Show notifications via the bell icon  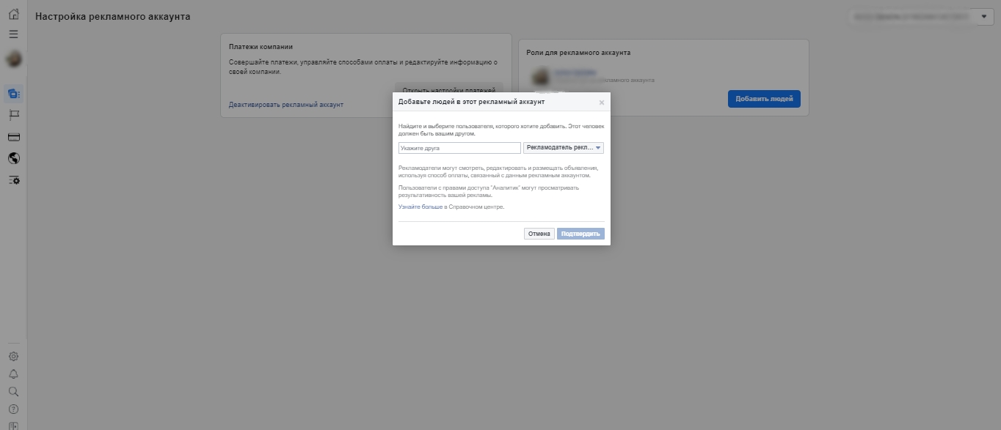tap(13, 374)
